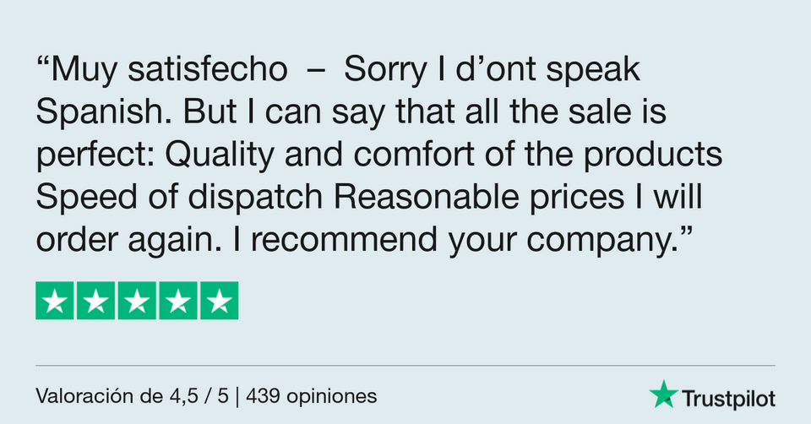This screenshot has width=811, height=424.
Task: Open the "439 opiniones" link
Action: click(x=312, y=397)
